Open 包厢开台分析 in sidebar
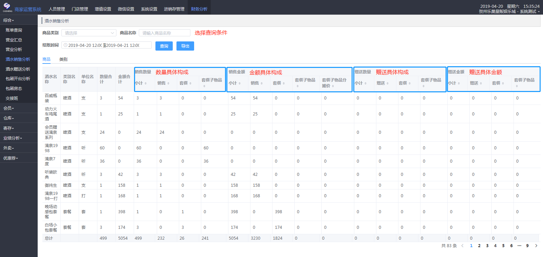 coord(19,79)
